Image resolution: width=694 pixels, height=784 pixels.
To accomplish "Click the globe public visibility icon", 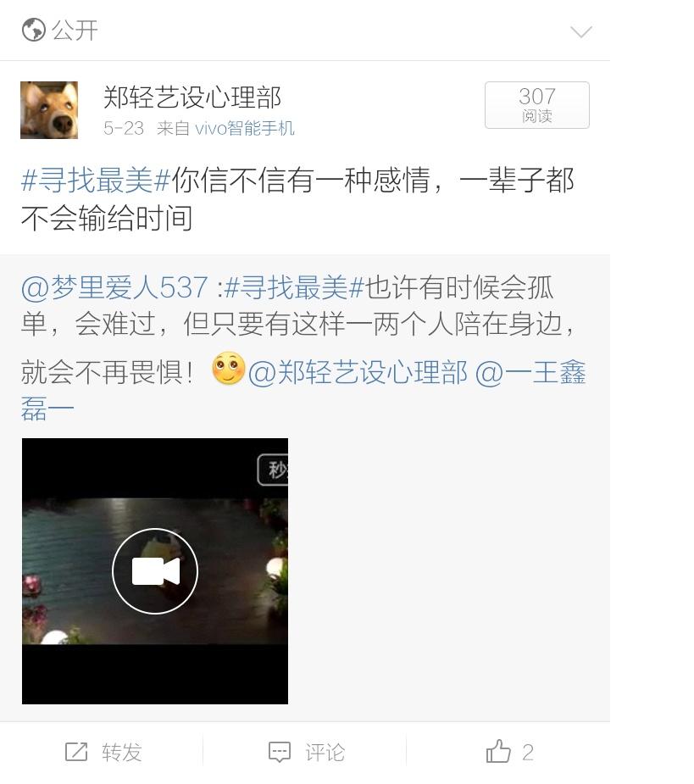I will click(34, 30).
